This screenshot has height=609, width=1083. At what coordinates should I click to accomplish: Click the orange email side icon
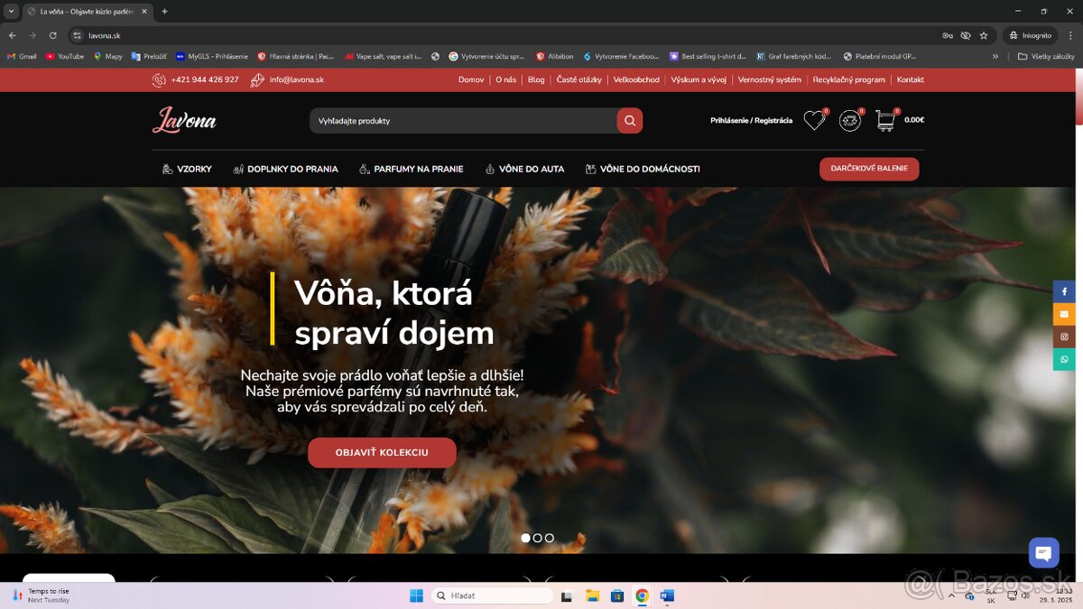coord(1064,314)
